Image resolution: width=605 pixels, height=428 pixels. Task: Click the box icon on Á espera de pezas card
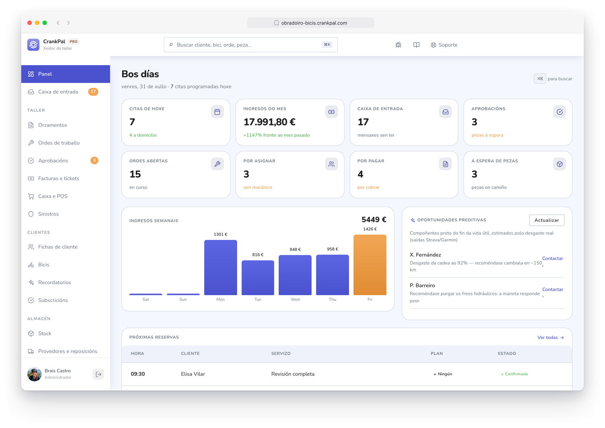[x=560, y=164]
